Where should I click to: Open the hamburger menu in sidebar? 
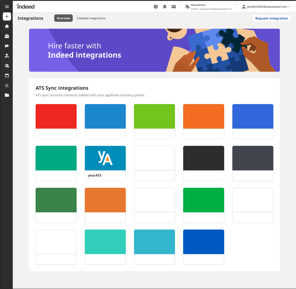7,6
